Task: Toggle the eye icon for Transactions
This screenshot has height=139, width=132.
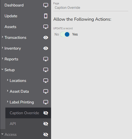Action: click(46, 38)
